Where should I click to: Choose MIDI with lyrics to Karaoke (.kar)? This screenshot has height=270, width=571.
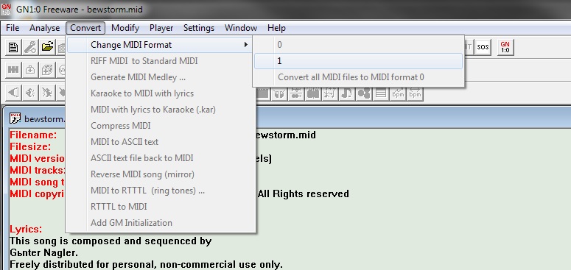tap(160, 110)
